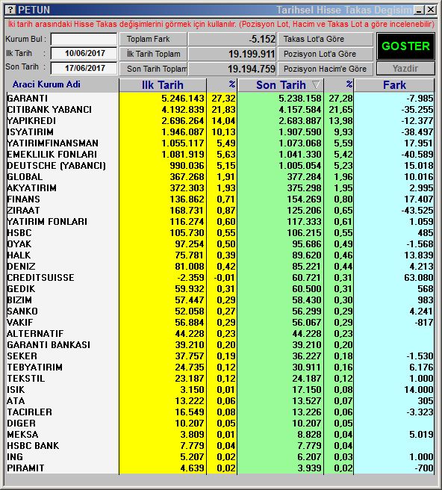The image size is (442, 490).
Task: Minimize the PETUN window
Action: click(x=419, y=10)
